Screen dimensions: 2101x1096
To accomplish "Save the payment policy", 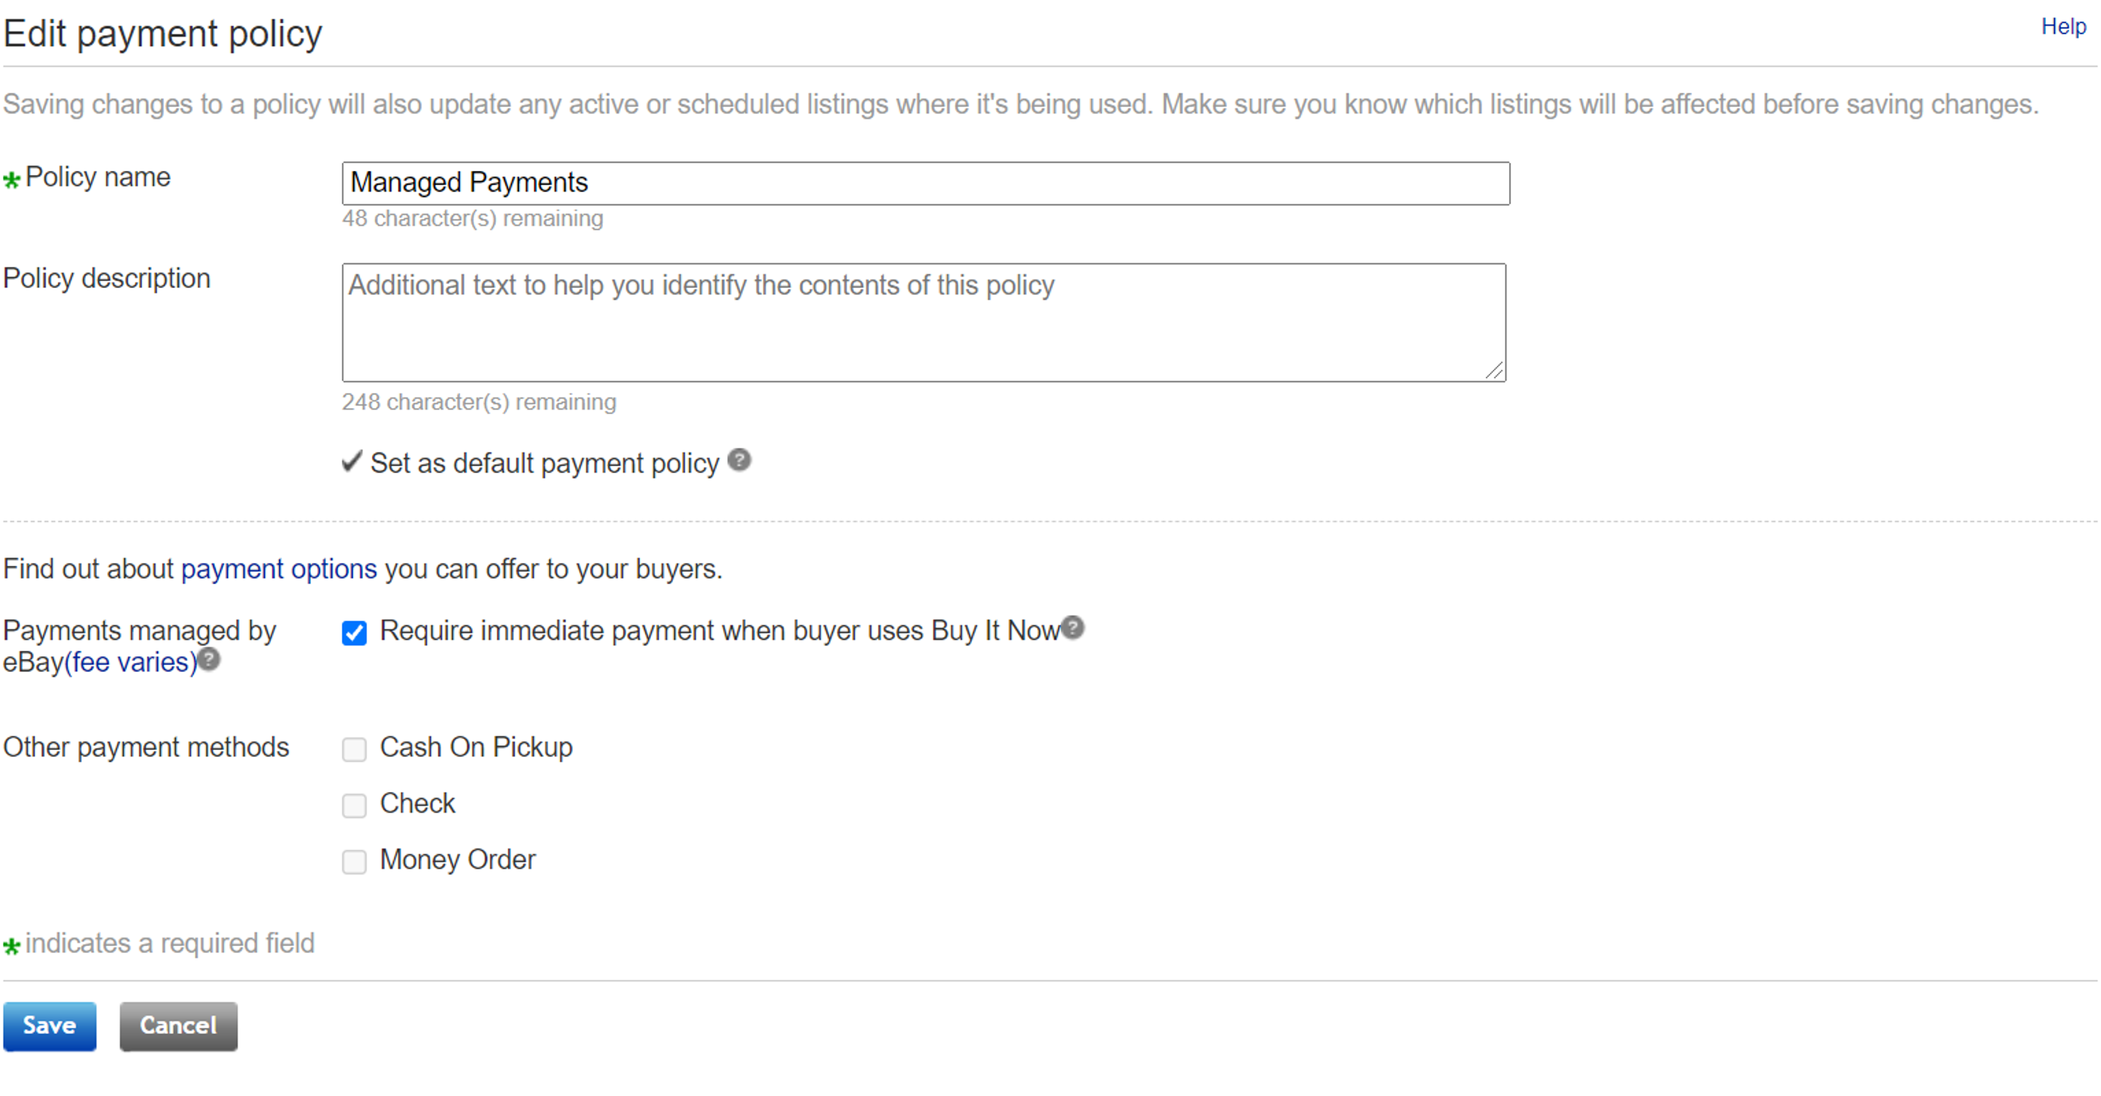I will pyautogui.click(x=50, y=1026).
